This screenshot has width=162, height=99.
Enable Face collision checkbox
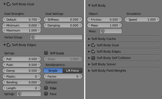[46, 94]
